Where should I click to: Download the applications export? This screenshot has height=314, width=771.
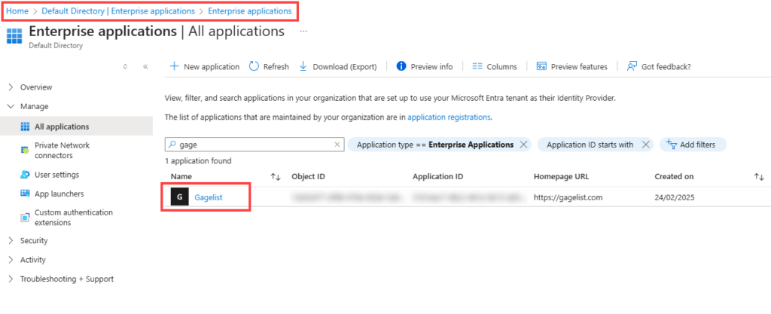[x=338, y=66]
